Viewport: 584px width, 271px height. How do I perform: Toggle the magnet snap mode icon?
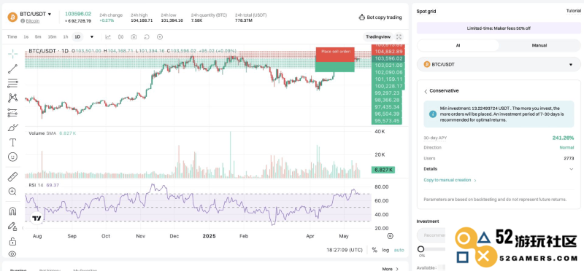(x=12, y=211)
